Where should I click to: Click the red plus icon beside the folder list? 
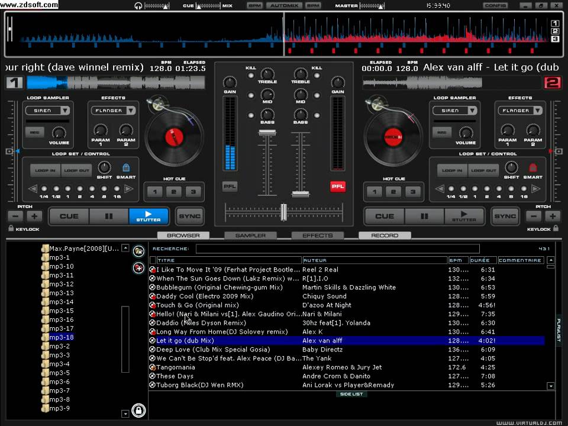point(138,267)
